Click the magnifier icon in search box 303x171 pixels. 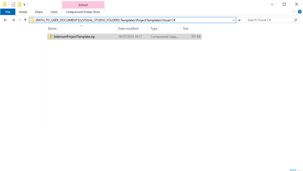pyautogui.click(x=295, y=20)
